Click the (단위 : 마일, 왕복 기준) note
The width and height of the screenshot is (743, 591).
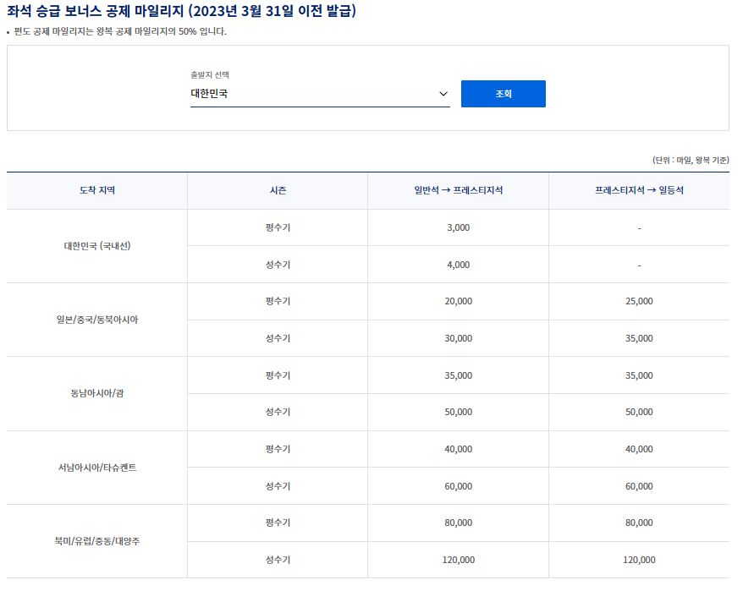coord(692,157)
